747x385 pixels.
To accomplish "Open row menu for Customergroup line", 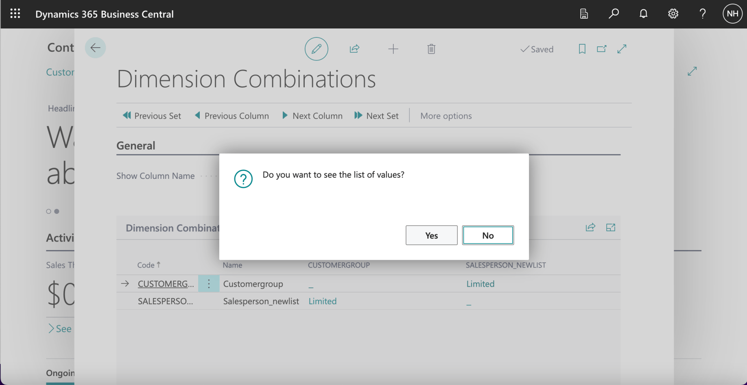I will tap(209, 284).
